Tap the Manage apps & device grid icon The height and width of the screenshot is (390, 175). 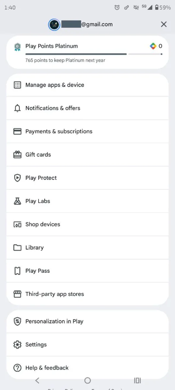pos(17,85)
